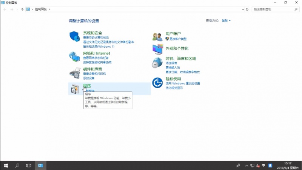Open the 外观和个性化 category heading
Image resolution: width=302 pixels, height=170 pixels.
point(177,48)
